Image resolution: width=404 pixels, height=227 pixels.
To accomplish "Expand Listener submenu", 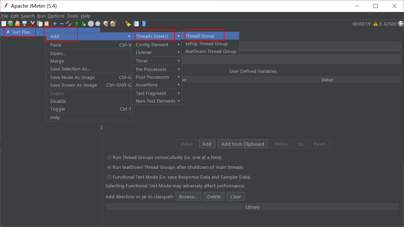I will coord(157,52).
